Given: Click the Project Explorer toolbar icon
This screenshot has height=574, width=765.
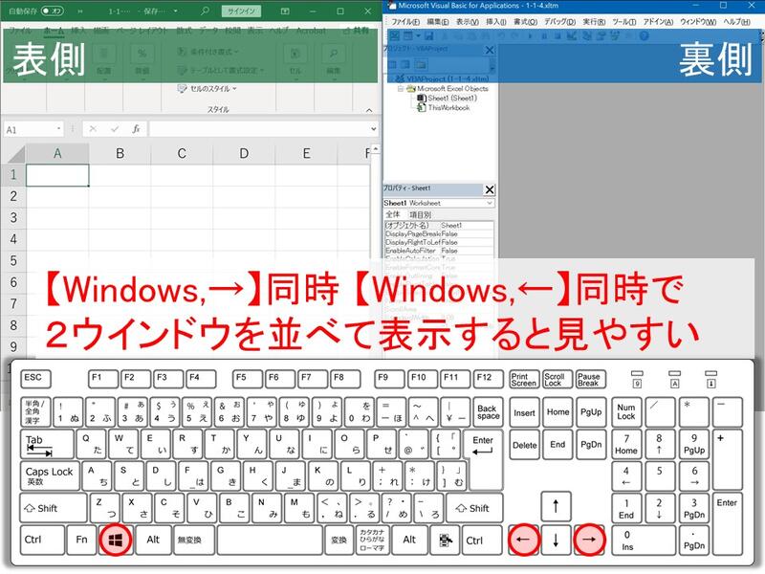Looking at the screenshot, I should [x=587, y=36].
